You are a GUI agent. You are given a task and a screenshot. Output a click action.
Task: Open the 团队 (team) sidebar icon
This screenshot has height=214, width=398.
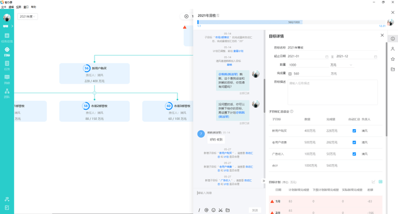click(x=7, y=93)
